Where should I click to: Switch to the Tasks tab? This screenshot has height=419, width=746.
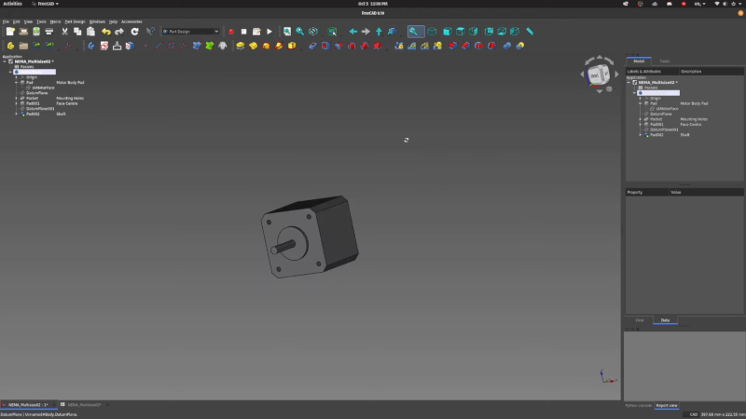(664, 61)
